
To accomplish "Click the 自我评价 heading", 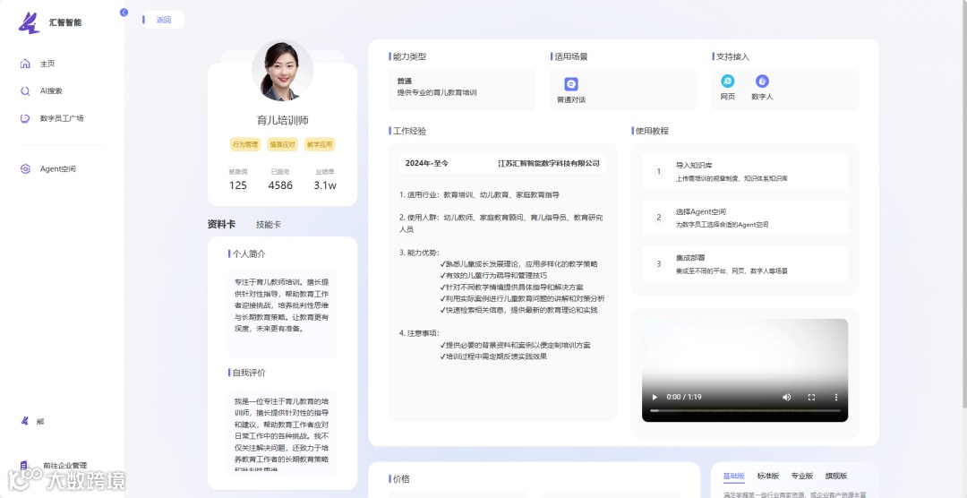I will 249,373.
